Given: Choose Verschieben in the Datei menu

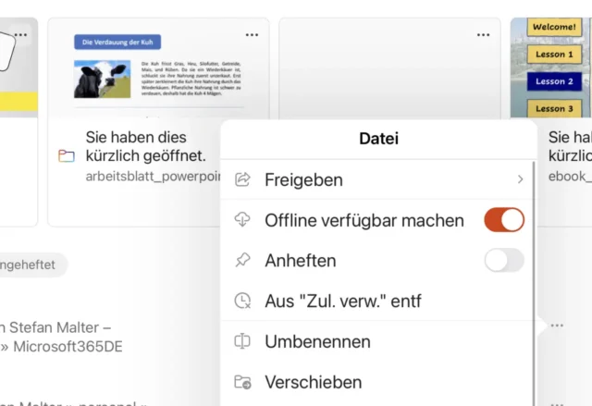Looking at the screenshot, I should (313, 382).
